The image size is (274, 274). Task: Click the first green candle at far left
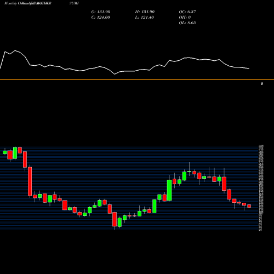pos(5,152)
